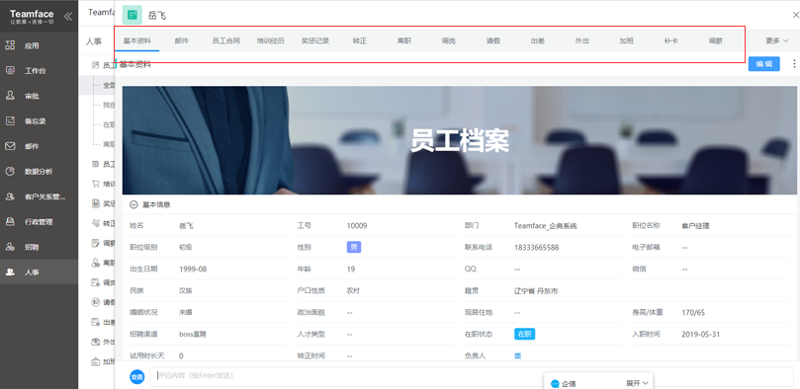Click employee number 10009
This screenshot has height=389, width=800.
click(356, 225)
